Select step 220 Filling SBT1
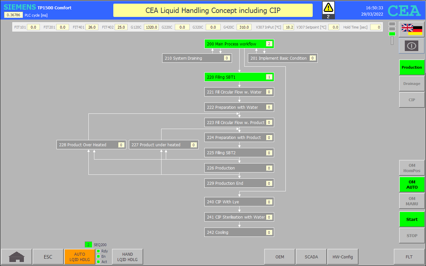Image resolution: width=426 pixels, height=266 pixels. 239,77
